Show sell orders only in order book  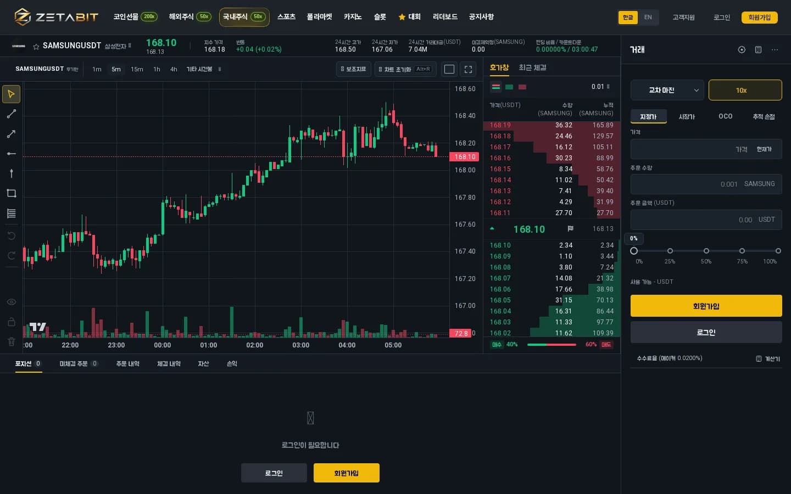(522, 87)
